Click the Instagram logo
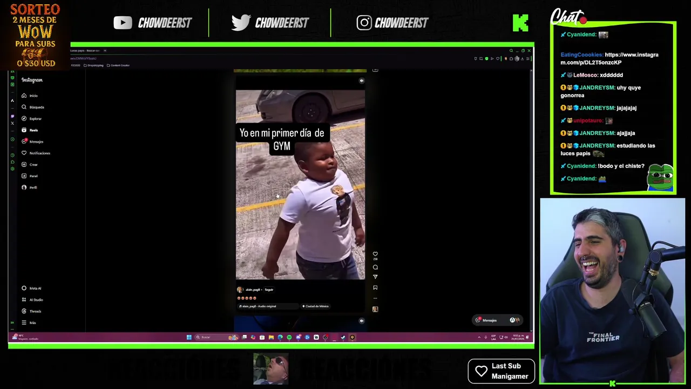Screen dimensions: 691x389 32,80
